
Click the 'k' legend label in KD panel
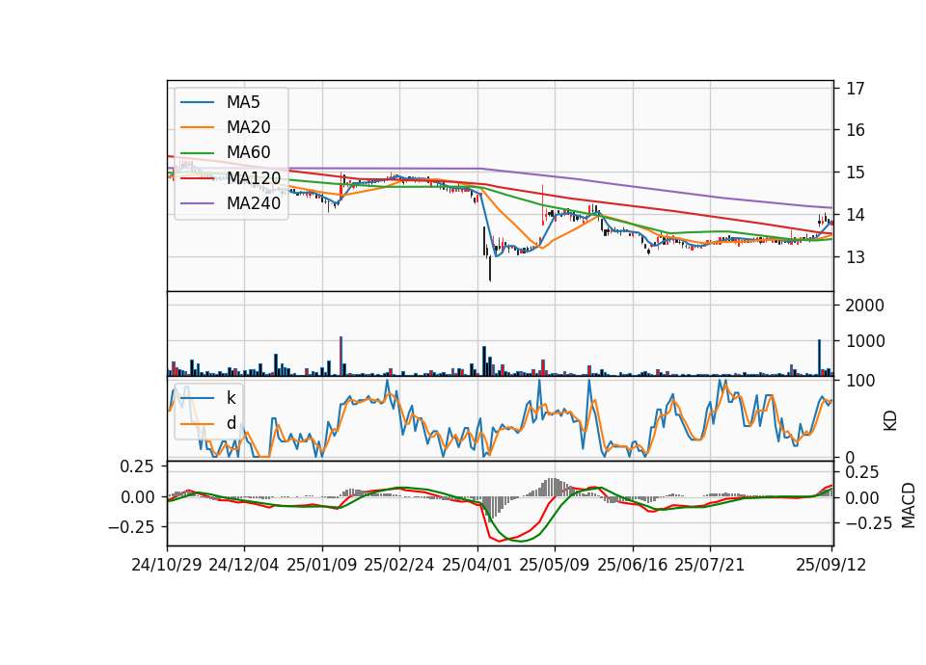click(231, 398)
